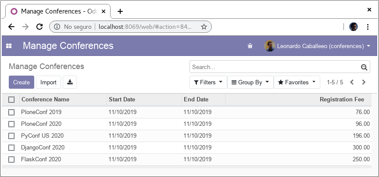Viewport: 379px width, 177px height.
Task: Check the PloneConf 2019 row checkbox
Action: coord(11,112)
